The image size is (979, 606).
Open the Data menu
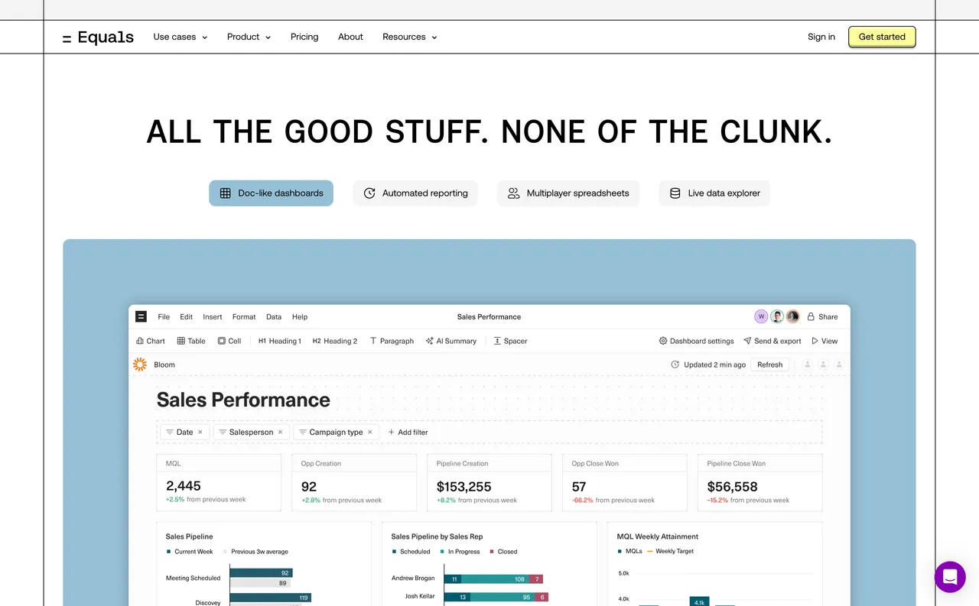tap(273, 316)
